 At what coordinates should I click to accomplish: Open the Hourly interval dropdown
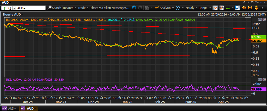click(x=192, y=8)
